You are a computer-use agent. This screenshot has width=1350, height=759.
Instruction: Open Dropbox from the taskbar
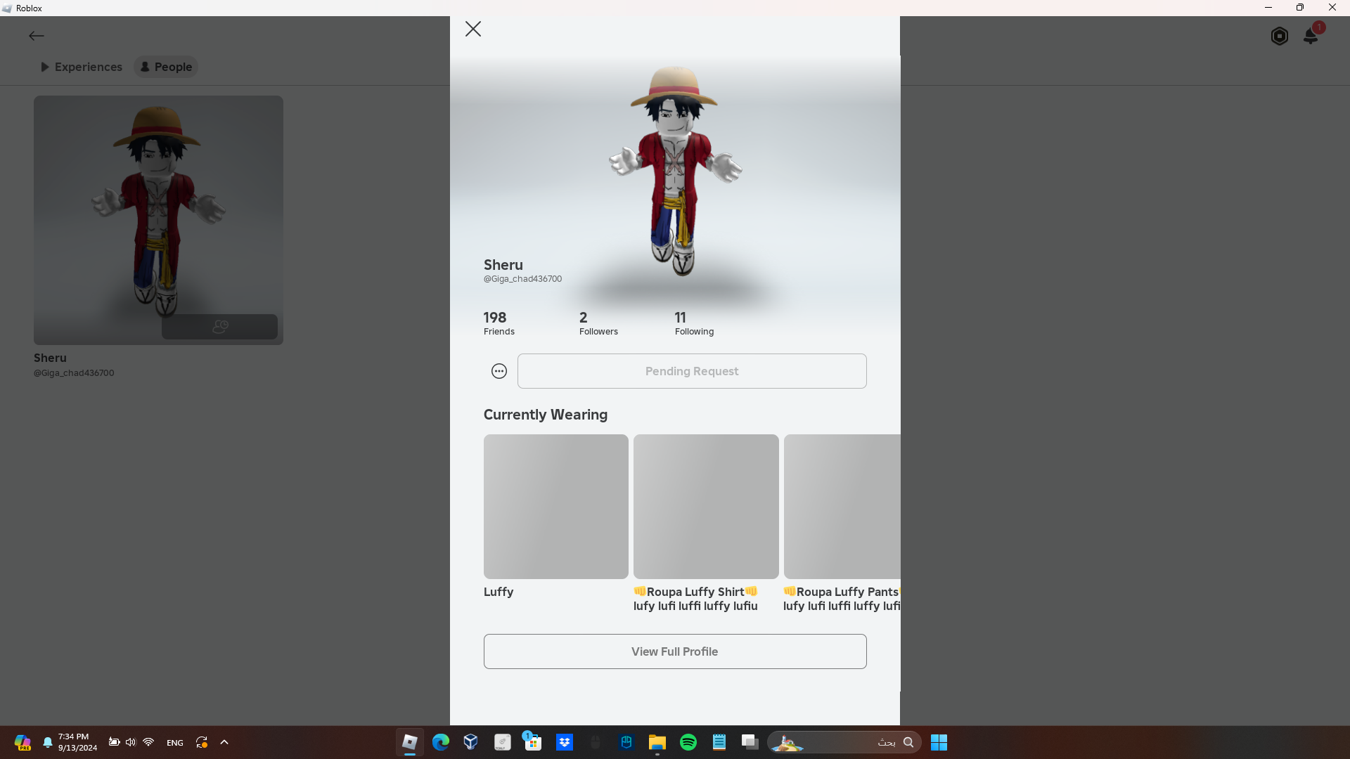pos(565,742)
